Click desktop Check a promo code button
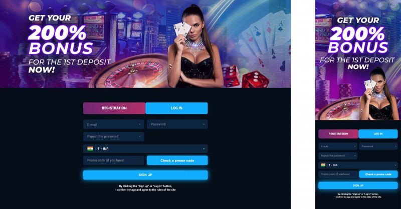Viewport: 401px width, 209px height. tap(177, 160)
